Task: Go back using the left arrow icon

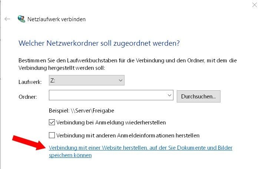Action: [x=7, y=19]
